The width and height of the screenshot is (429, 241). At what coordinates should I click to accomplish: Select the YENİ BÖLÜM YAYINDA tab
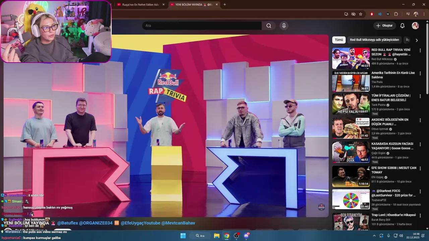tap(194, 5)
